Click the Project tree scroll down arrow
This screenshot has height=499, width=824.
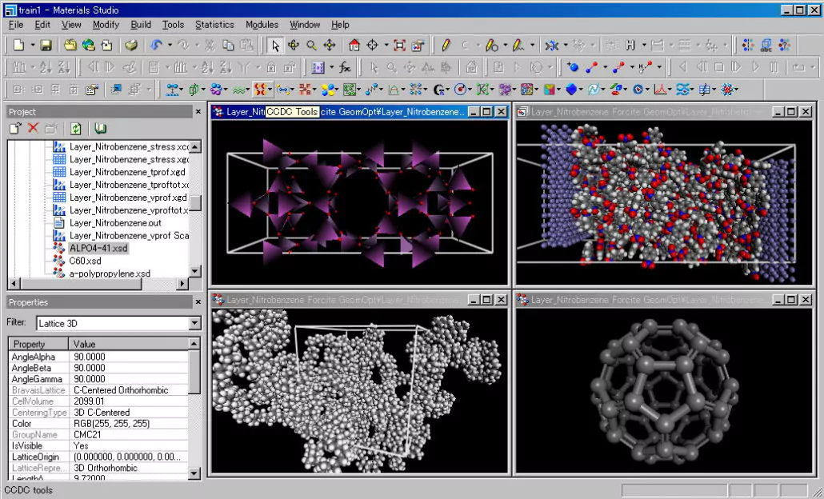[x=195, y=272]
